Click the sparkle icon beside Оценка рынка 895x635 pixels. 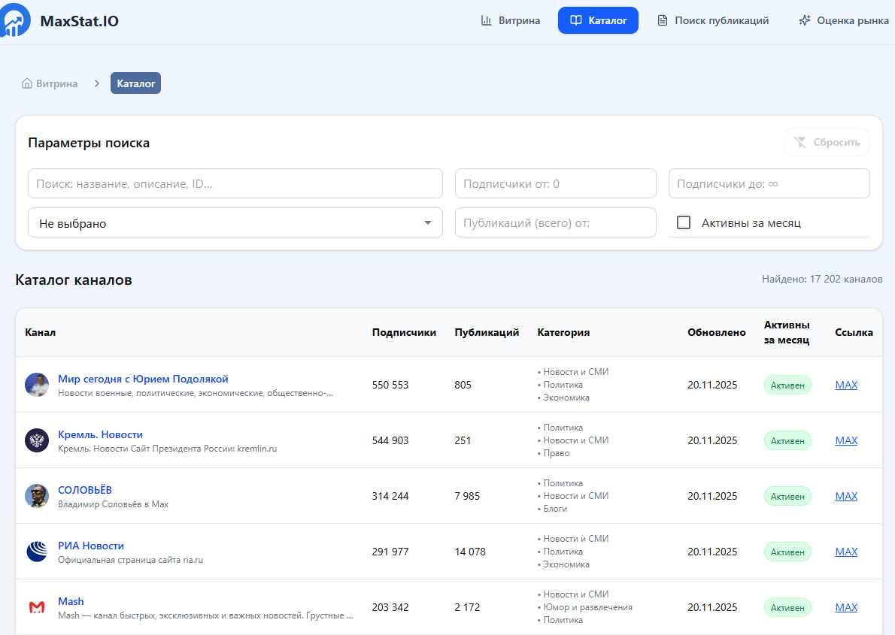click(x=804, y=20)
